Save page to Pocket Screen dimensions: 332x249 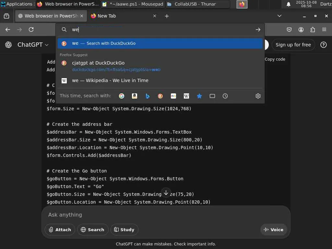tap(289, 30)
